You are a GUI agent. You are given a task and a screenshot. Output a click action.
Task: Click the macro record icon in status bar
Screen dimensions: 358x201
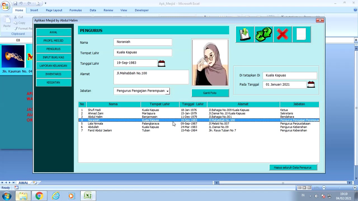[x=17, y=188]
